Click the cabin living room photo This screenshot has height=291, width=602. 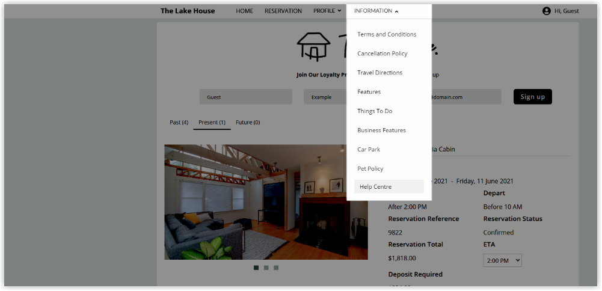(266, 202)
